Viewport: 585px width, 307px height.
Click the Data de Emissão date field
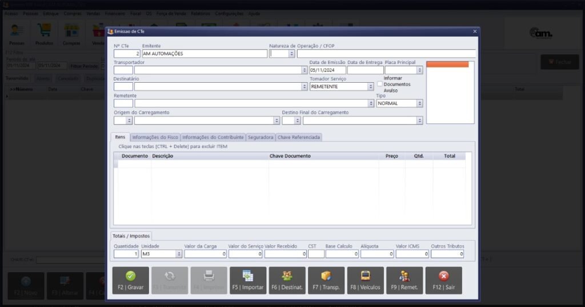tap(327, 70)
